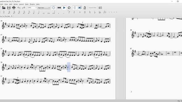182x102 pixels.
Task: Select half note duration
Action: [39, 12]
